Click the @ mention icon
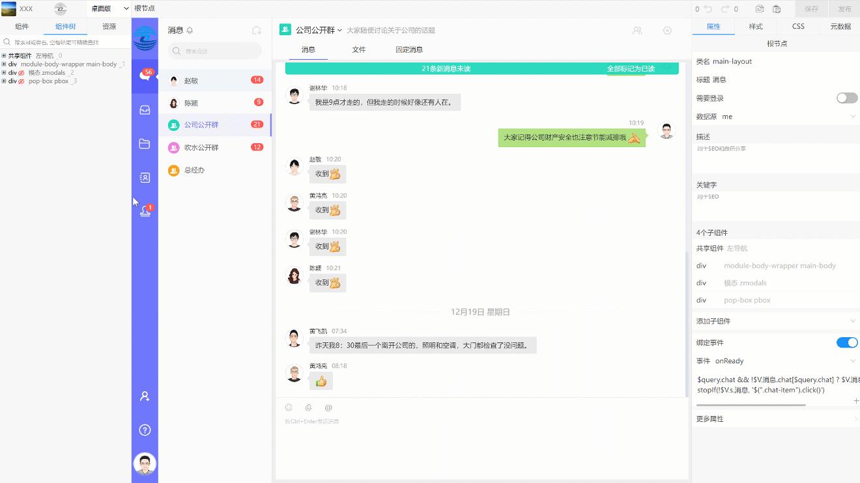The image size is (860, 483). coord(328,407)
